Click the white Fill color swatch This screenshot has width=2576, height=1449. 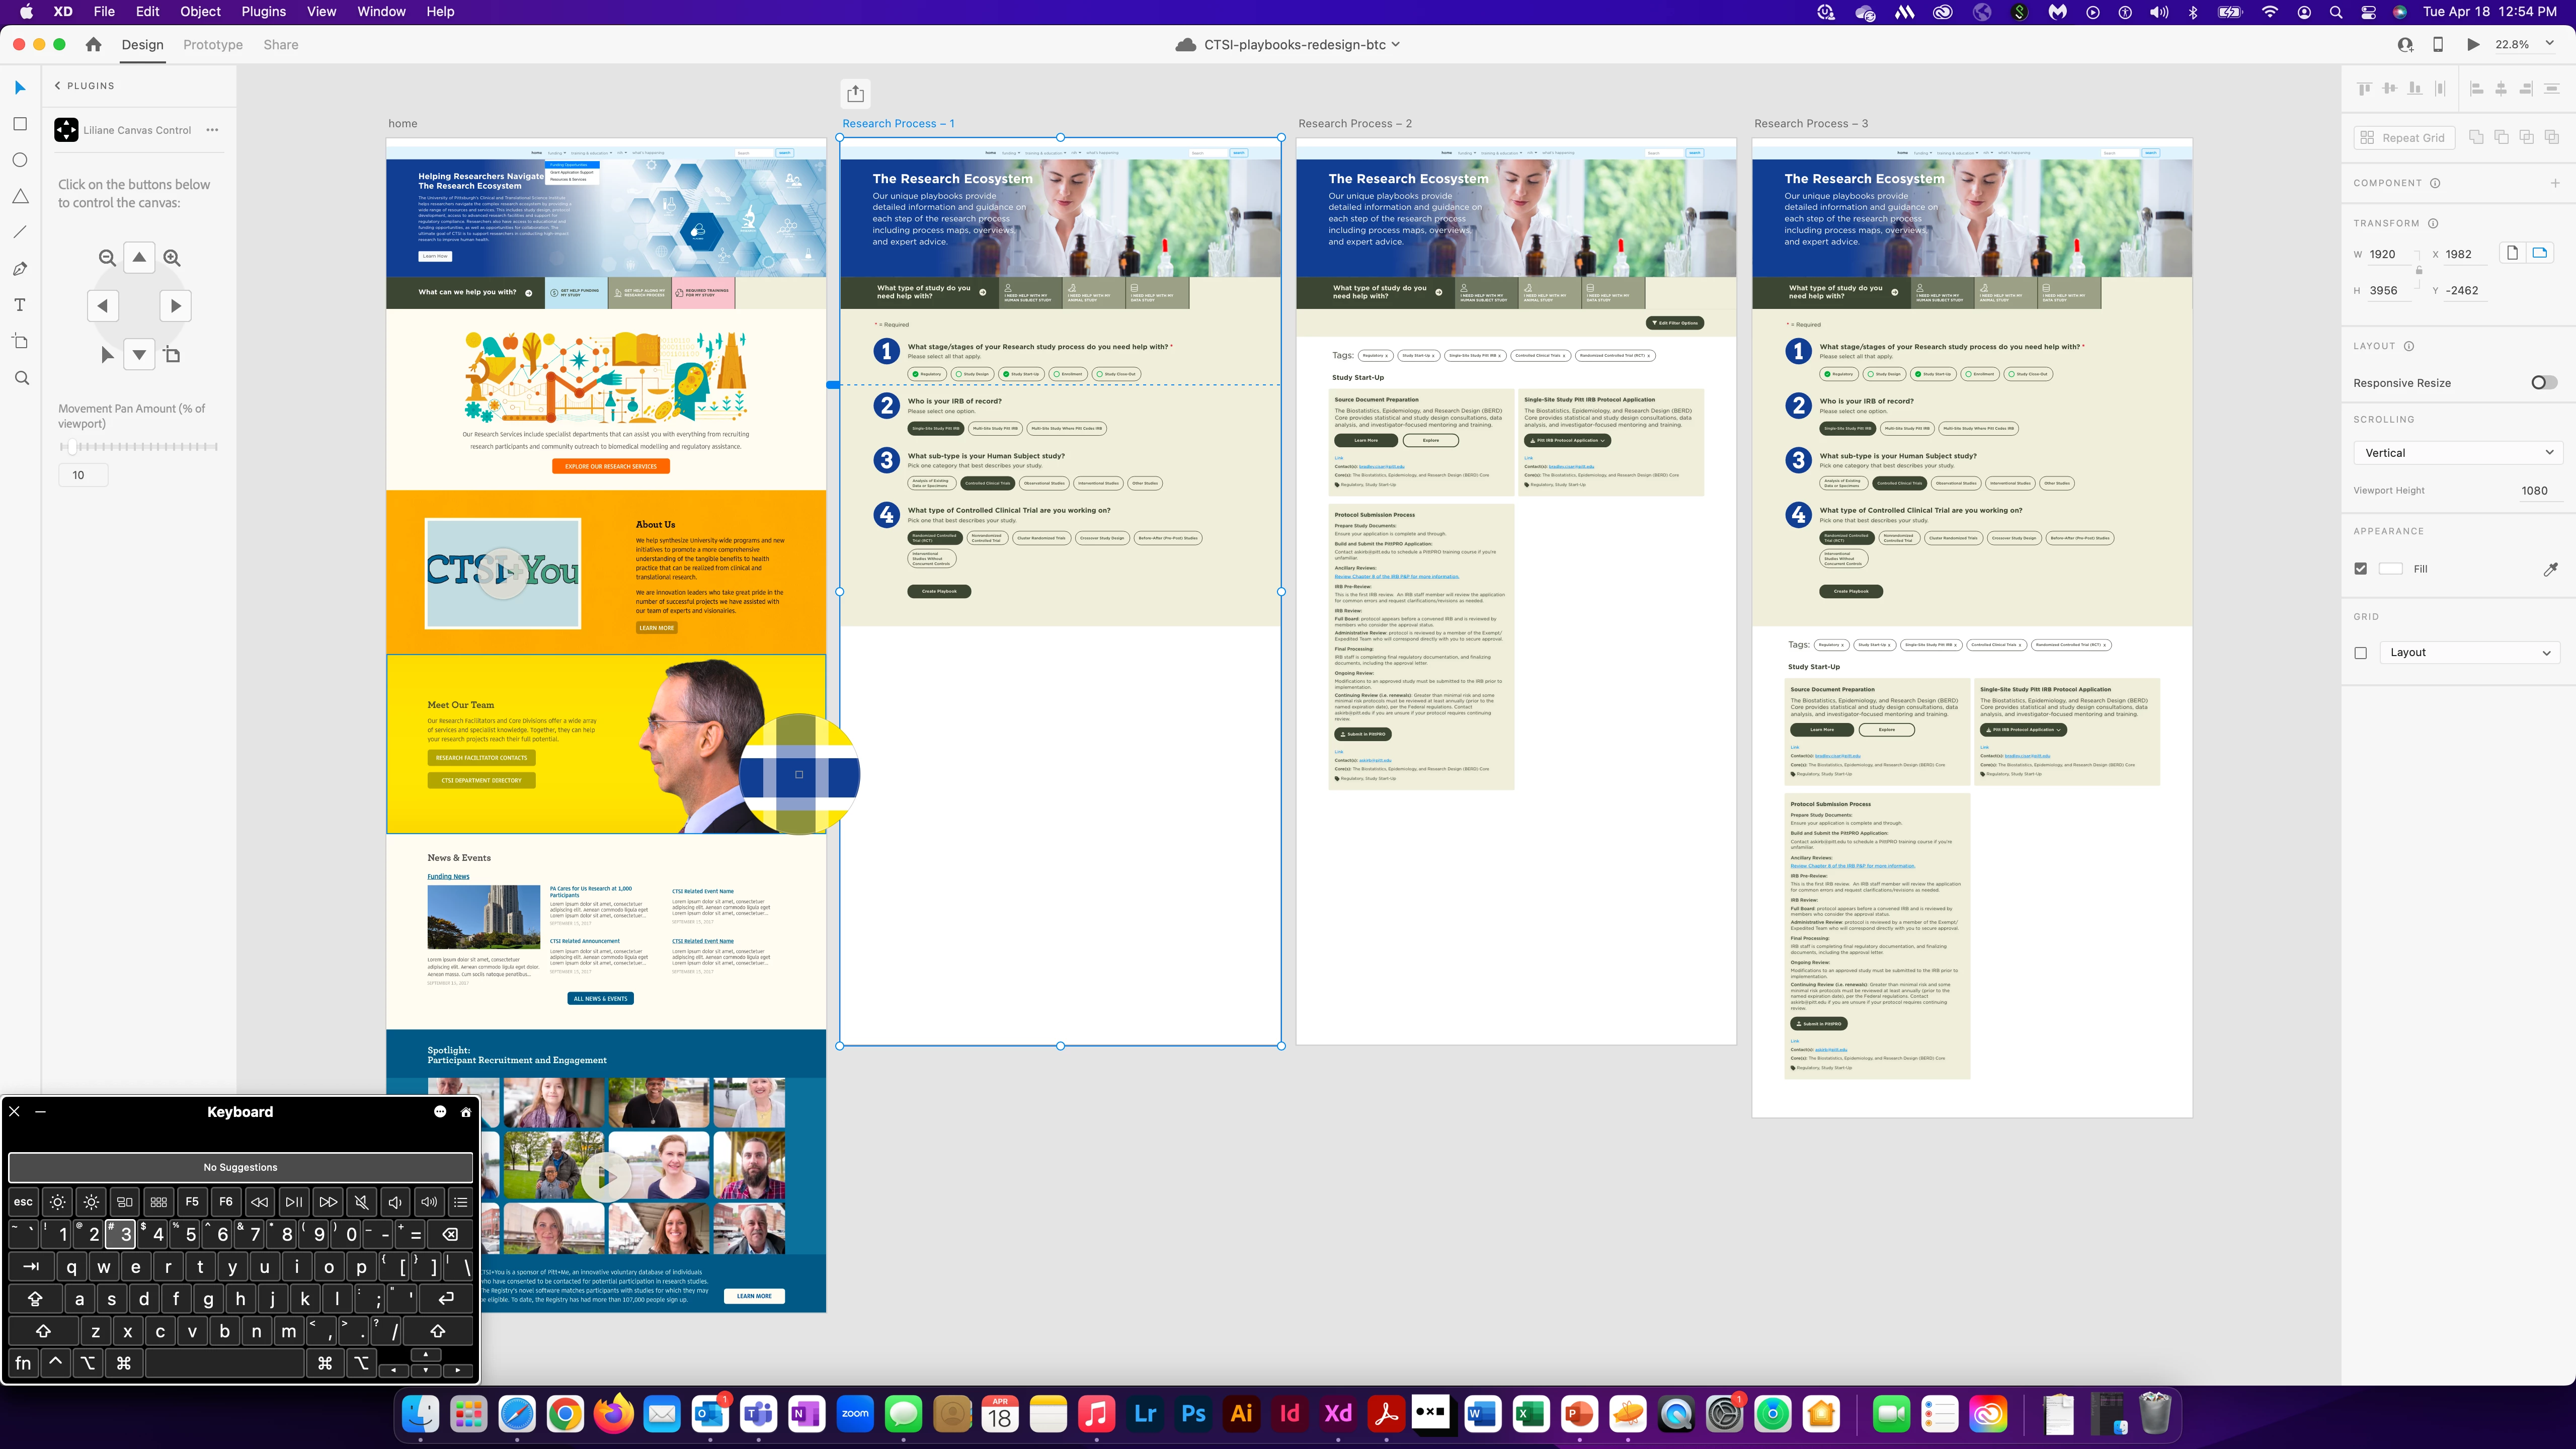pyautogui.click(x=2390, y=569)
